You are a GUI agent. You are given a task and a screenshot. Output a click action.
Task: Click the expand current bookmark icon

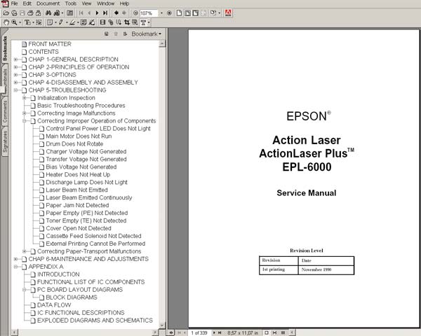[x=125, y=34]
